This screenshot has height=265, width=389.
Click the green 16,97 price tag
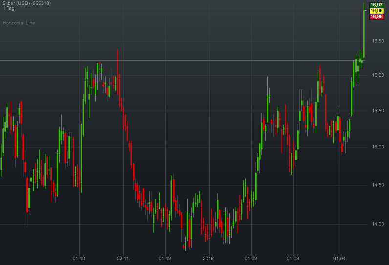click(x=377, y=5)
